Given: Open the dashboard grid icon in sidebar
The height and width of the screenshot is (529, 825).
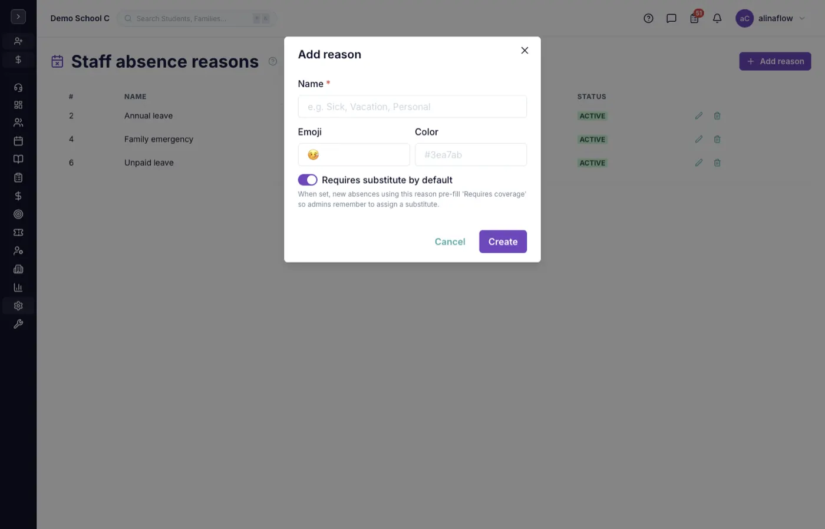Looking at the screenshot, I should 18,105.
